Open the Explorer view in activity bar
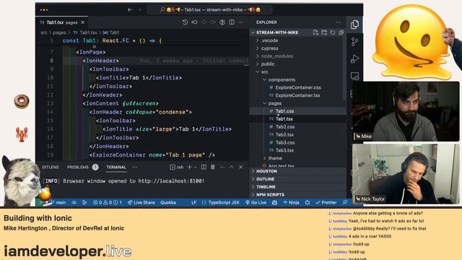The width and height of the screenshot is (462, 260). 354,25
